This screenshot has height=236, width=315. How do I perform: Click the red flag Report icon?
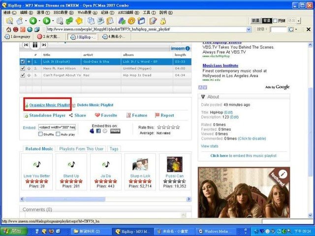[157, 115]
